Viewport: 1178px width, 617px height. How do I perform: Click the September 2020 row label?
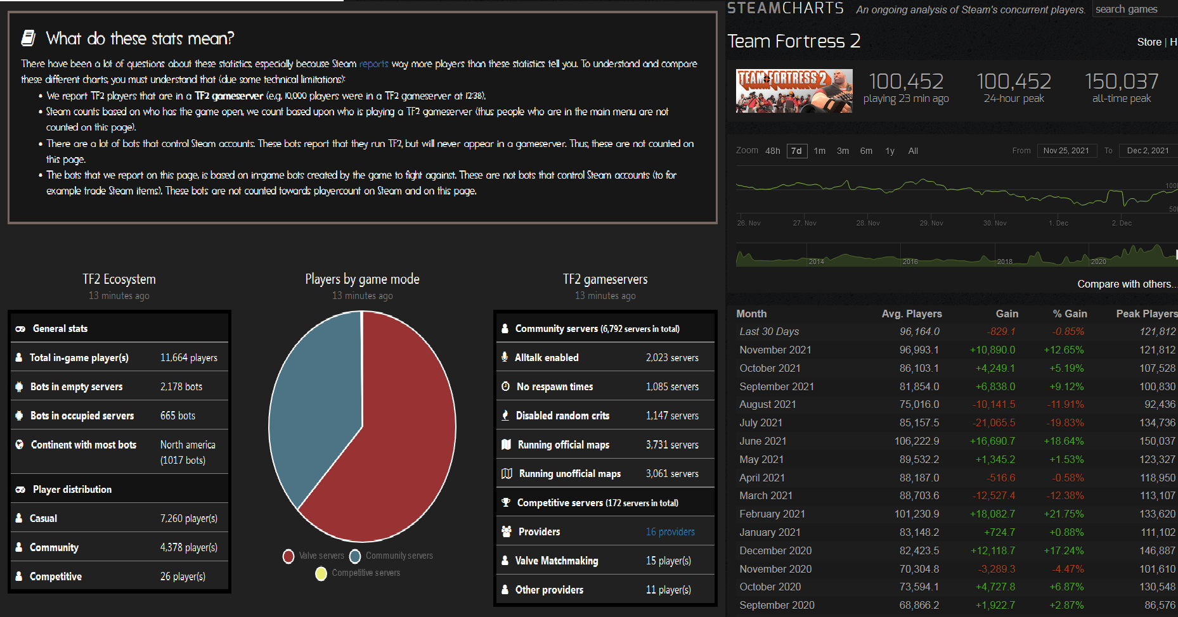click(x=777, y=605)
